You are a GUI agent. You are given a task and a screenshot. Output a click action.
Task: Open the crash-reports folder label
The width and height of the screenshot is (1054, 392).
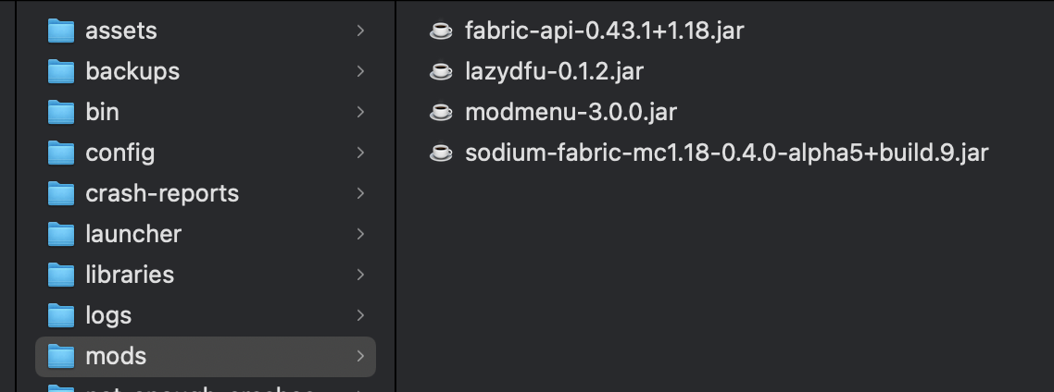162,193
